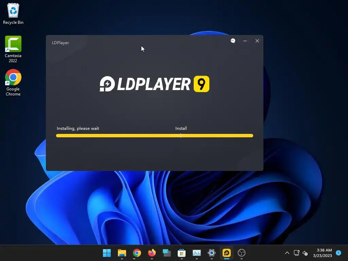Open the notification center badge
348x261 pixels.
click(x=338, y=253)
